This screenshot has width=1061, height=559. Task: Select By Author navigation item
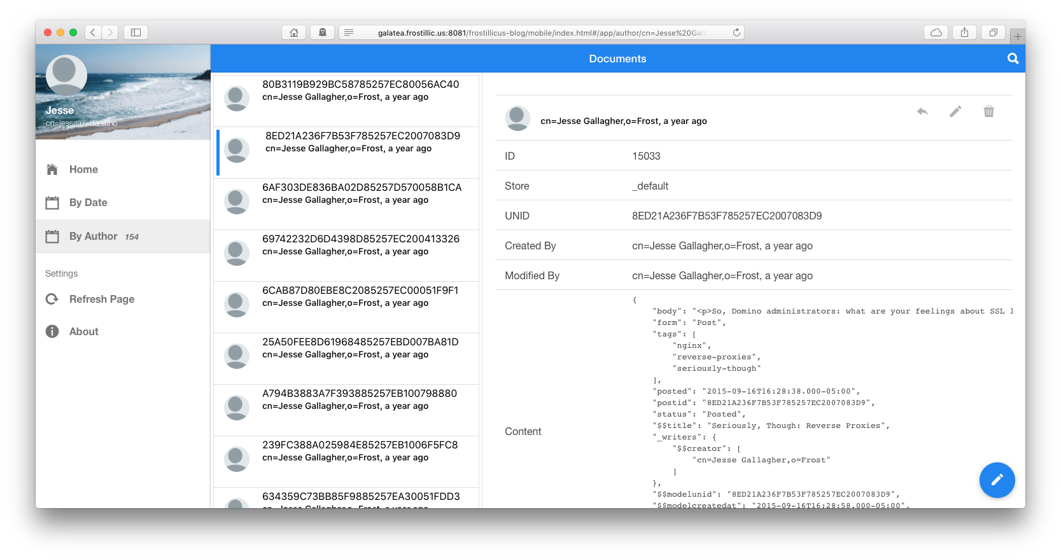93,236
